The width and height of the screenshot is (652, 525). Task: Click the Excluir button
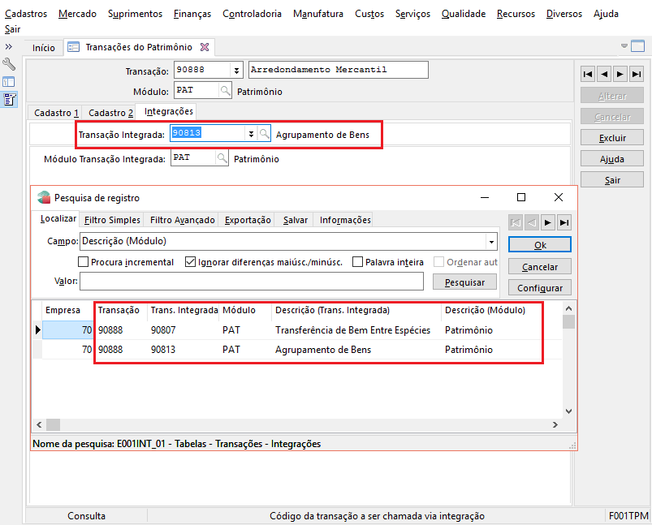612,138
